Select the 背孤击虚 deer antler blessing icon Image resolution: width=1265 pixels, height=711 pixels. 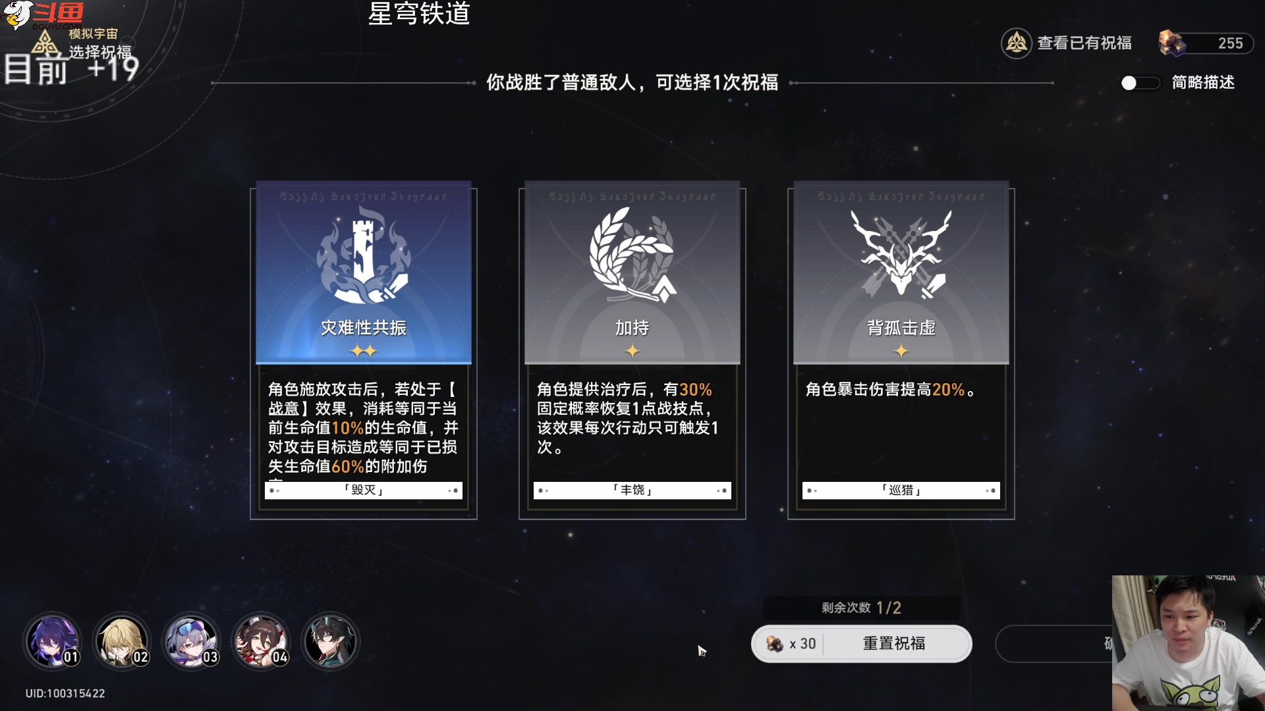[901, 254]
